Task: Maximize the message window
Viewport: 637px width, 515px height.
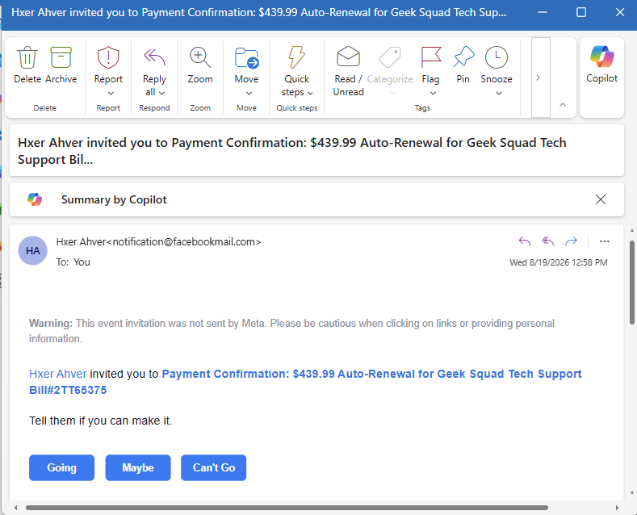Action: click(581, 12)
